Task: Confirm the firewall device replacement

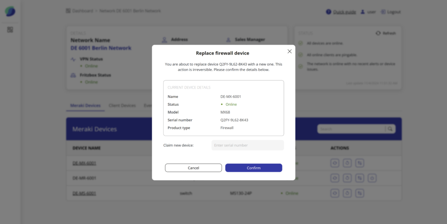Action: click(x=254, y=168)
